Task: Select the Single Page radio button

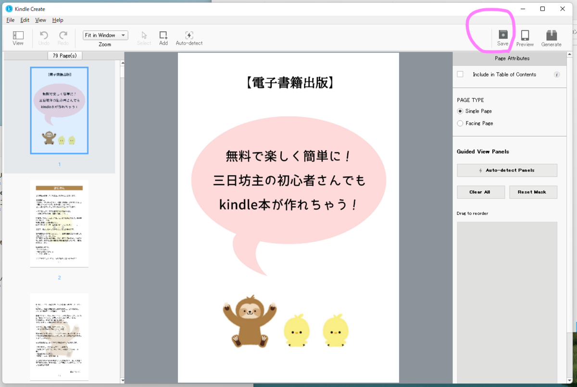Action: click(x=460, y=111)
